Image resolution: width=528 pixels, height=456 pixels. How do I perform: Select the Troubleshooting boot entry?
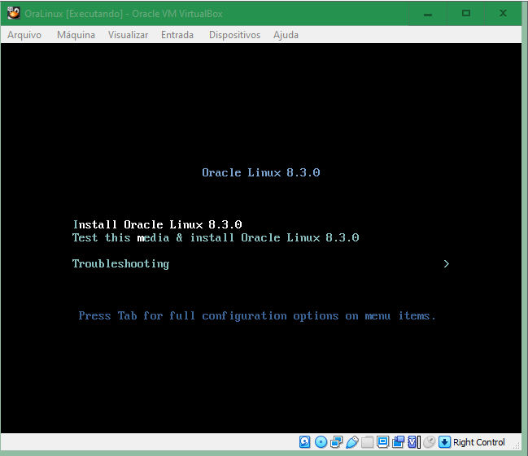tap(121, 264)
